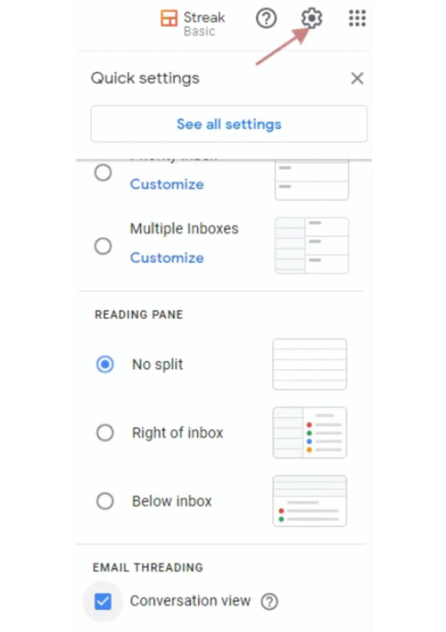The image size is (446, 632).
Task: Open the Streak Basic extension menu
Action: pyautogui.click(x=192, y=19)
